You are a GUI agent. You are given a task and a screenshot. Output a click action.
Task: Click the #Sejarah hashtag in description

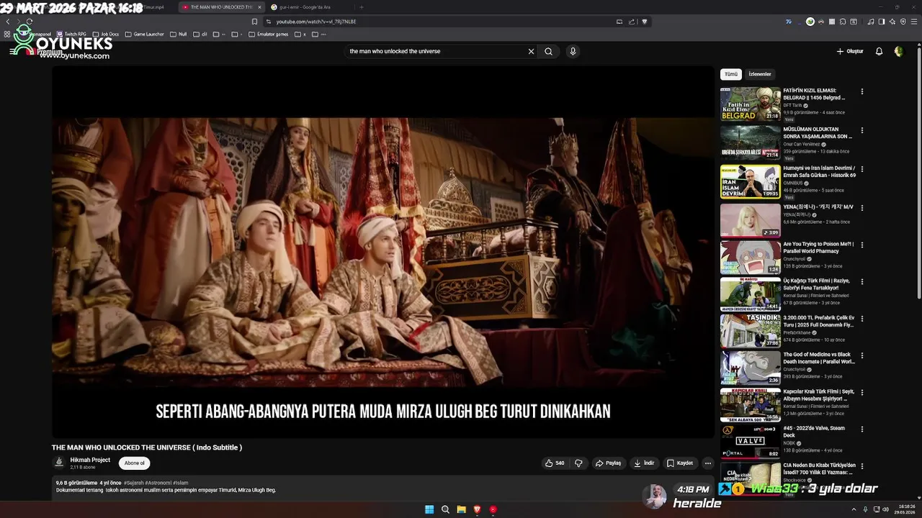click(133, 483)
